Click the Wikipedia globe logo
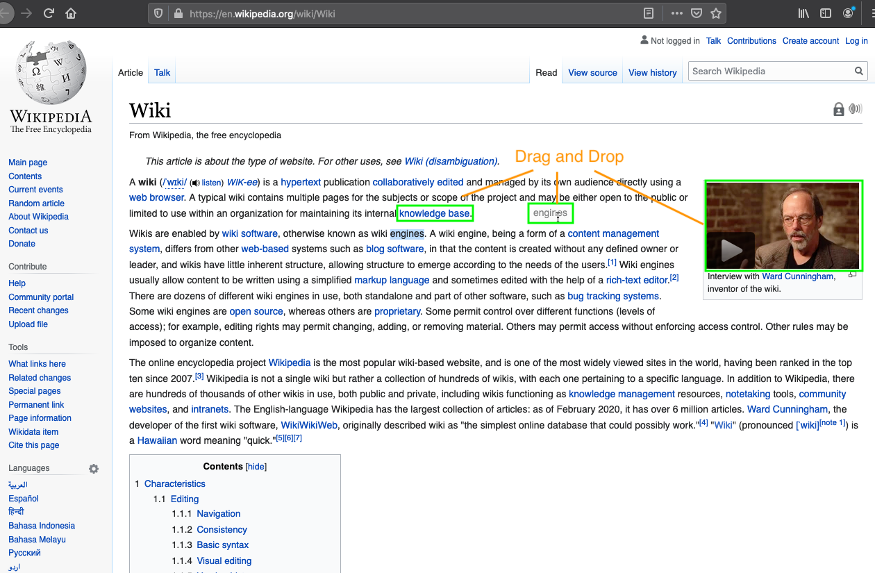The image size is (875, 573). (51, 72)
